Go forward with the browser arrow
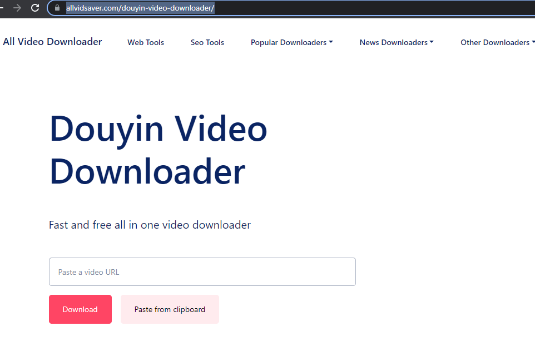 (17, 8)
